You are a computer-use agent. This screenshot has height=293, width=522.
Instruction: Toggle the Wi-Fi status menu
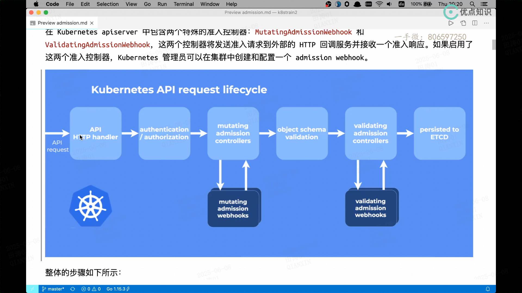[379, 4]
